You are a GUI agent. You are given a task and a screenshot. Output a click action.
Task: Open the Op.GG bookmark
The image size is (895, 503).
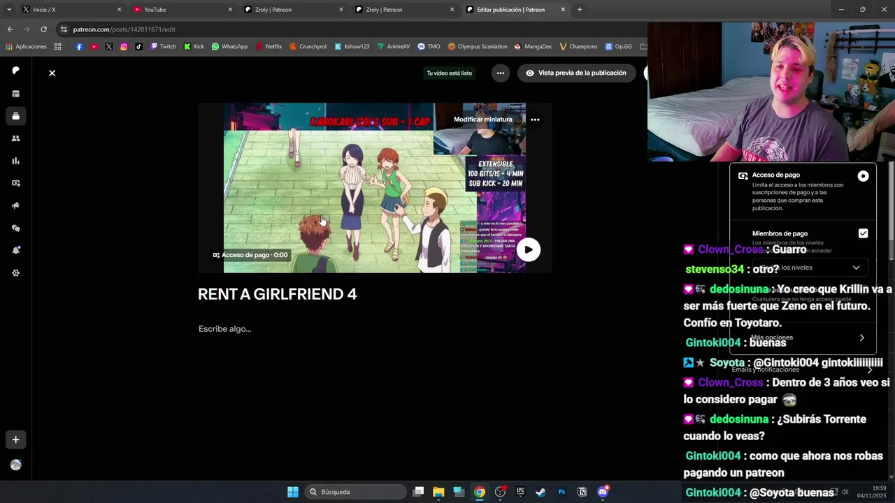point(617,47)
